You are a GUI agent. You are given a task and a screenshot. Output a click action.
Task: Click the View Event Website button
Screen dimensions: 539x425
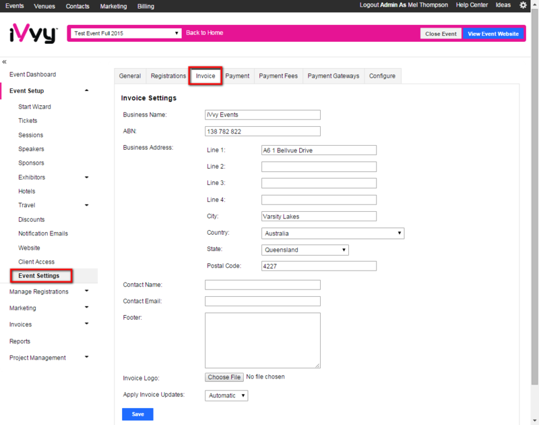click(x=493, y=34)
